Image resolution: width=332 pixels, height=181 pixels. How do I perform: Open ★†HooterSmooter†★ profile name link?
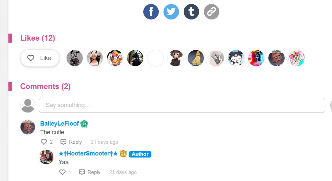88,153
